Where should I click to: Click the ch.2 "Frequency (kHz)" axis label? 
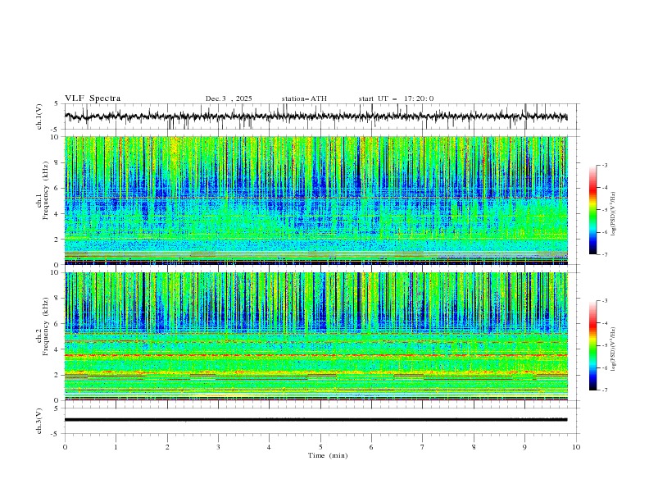click(x=46, y=326)
